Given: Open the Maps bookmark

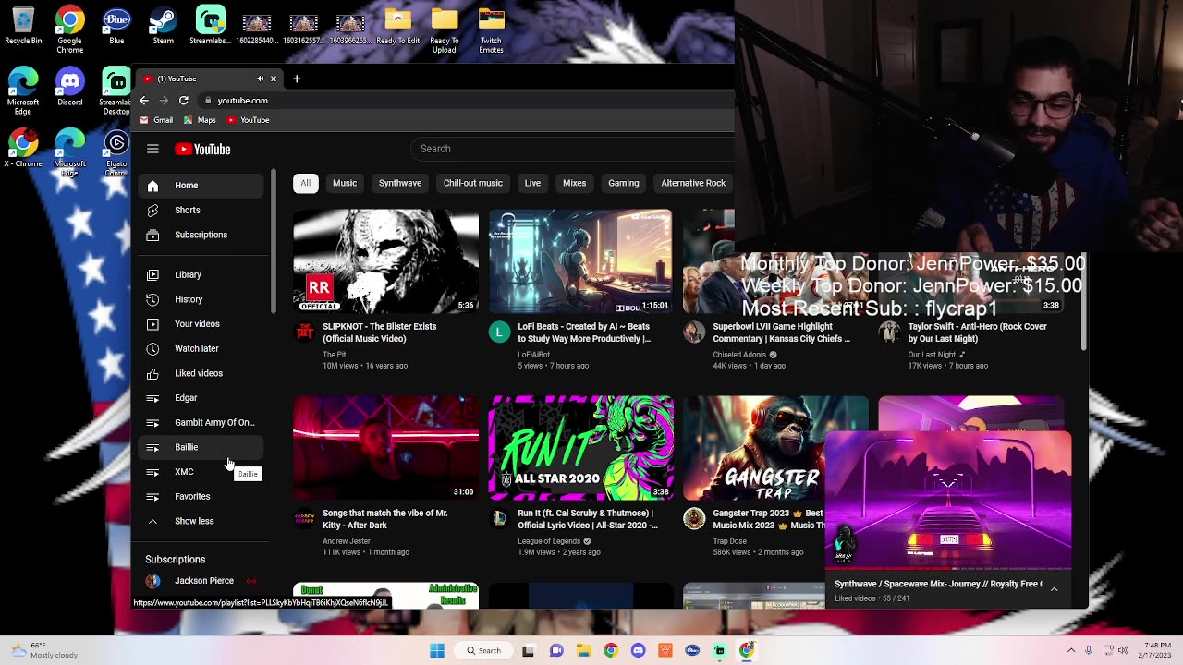Looking at the screenshot, I should pos(200,120).
